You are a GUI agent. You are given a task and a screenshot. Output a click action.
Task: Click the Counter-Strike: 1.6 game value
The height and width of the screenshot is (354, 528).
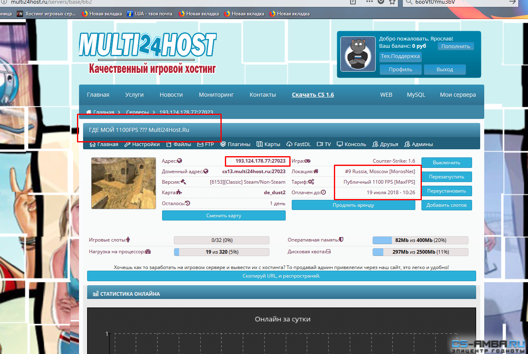click(394, 161)
